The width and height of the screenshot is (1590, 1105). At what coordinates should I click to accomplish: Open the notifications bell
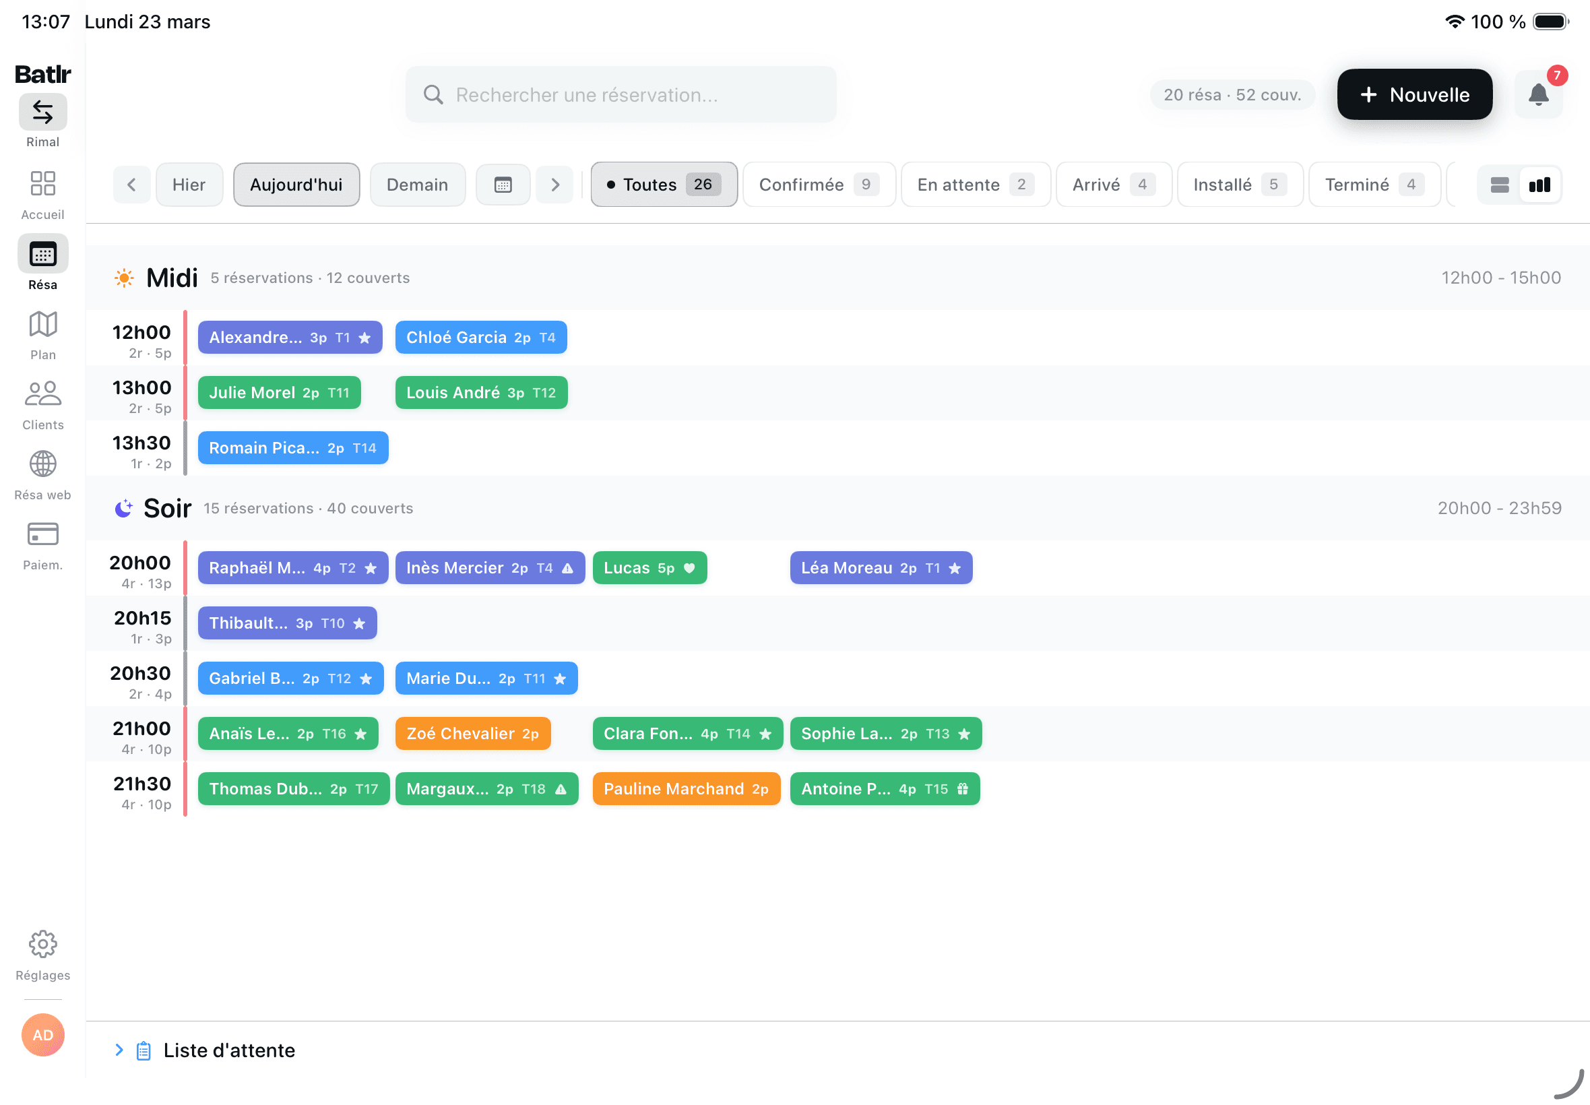pyautogui.click(x=1537, y=94)
